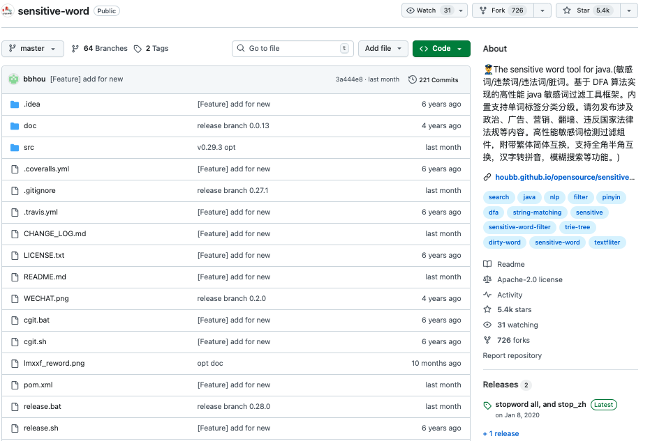Open the + 1 release link
650x441 pixels.
501,433
